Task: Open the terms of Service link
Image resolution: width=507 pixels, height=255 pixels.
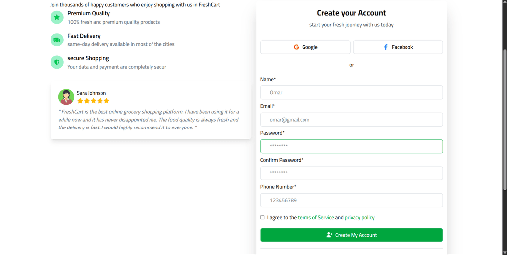Action: pyautogui.click(x=315, y=218)
